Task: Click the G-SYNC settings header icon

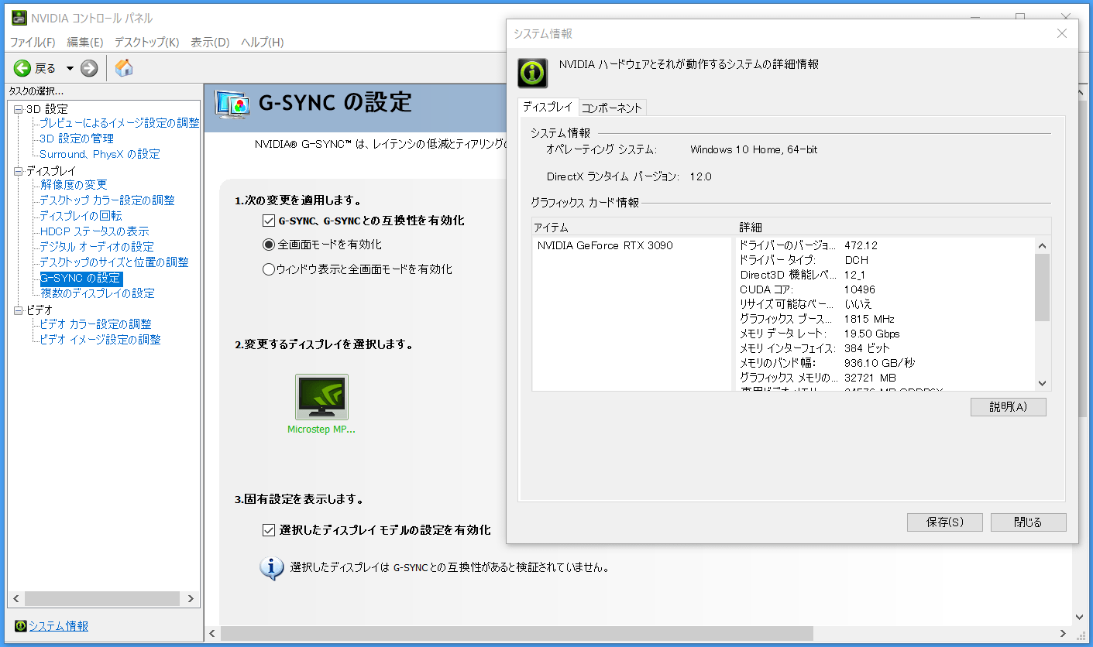Action: (x=232, y=104)
